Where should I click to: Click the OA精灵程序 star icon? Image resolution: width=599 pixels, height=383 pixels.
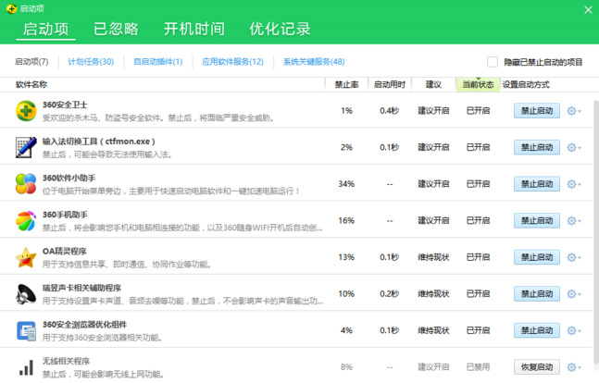pyautogui.click(x=26, y=257)
